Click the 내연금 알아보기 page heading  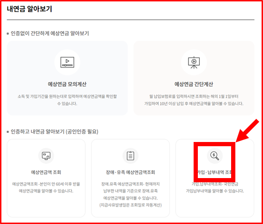30,9
